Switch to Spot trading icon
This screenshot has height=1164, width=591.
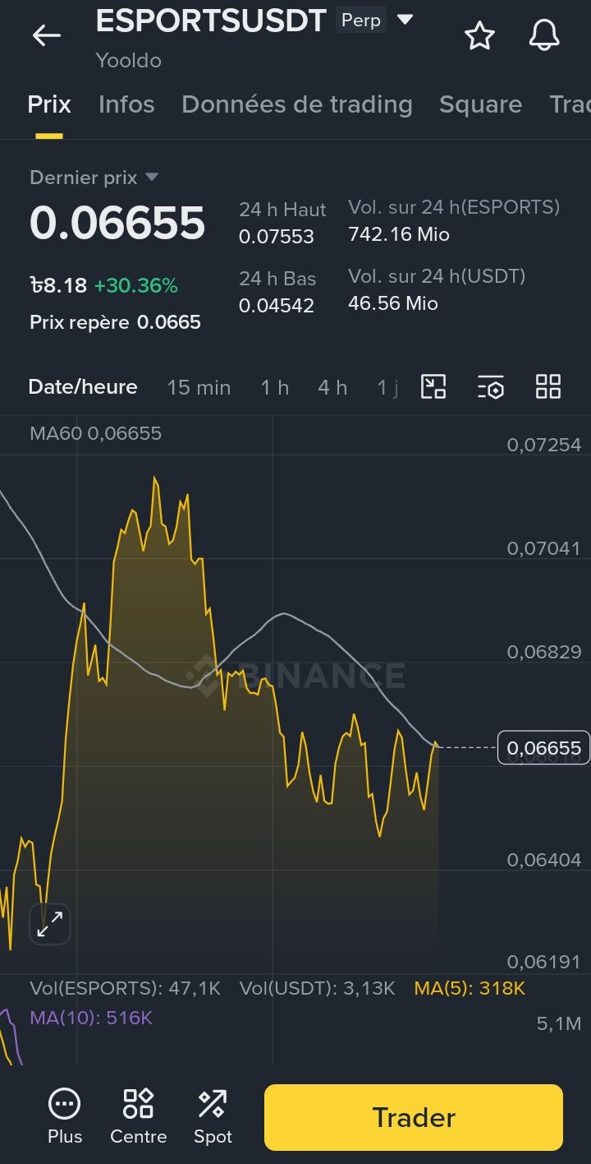[x=213, y=1116]
